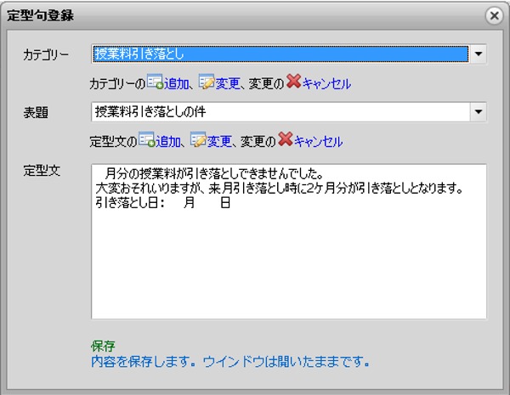Click the 定型句登録 title bar text
The image size is (510, 395).
[x=40, y=15]
